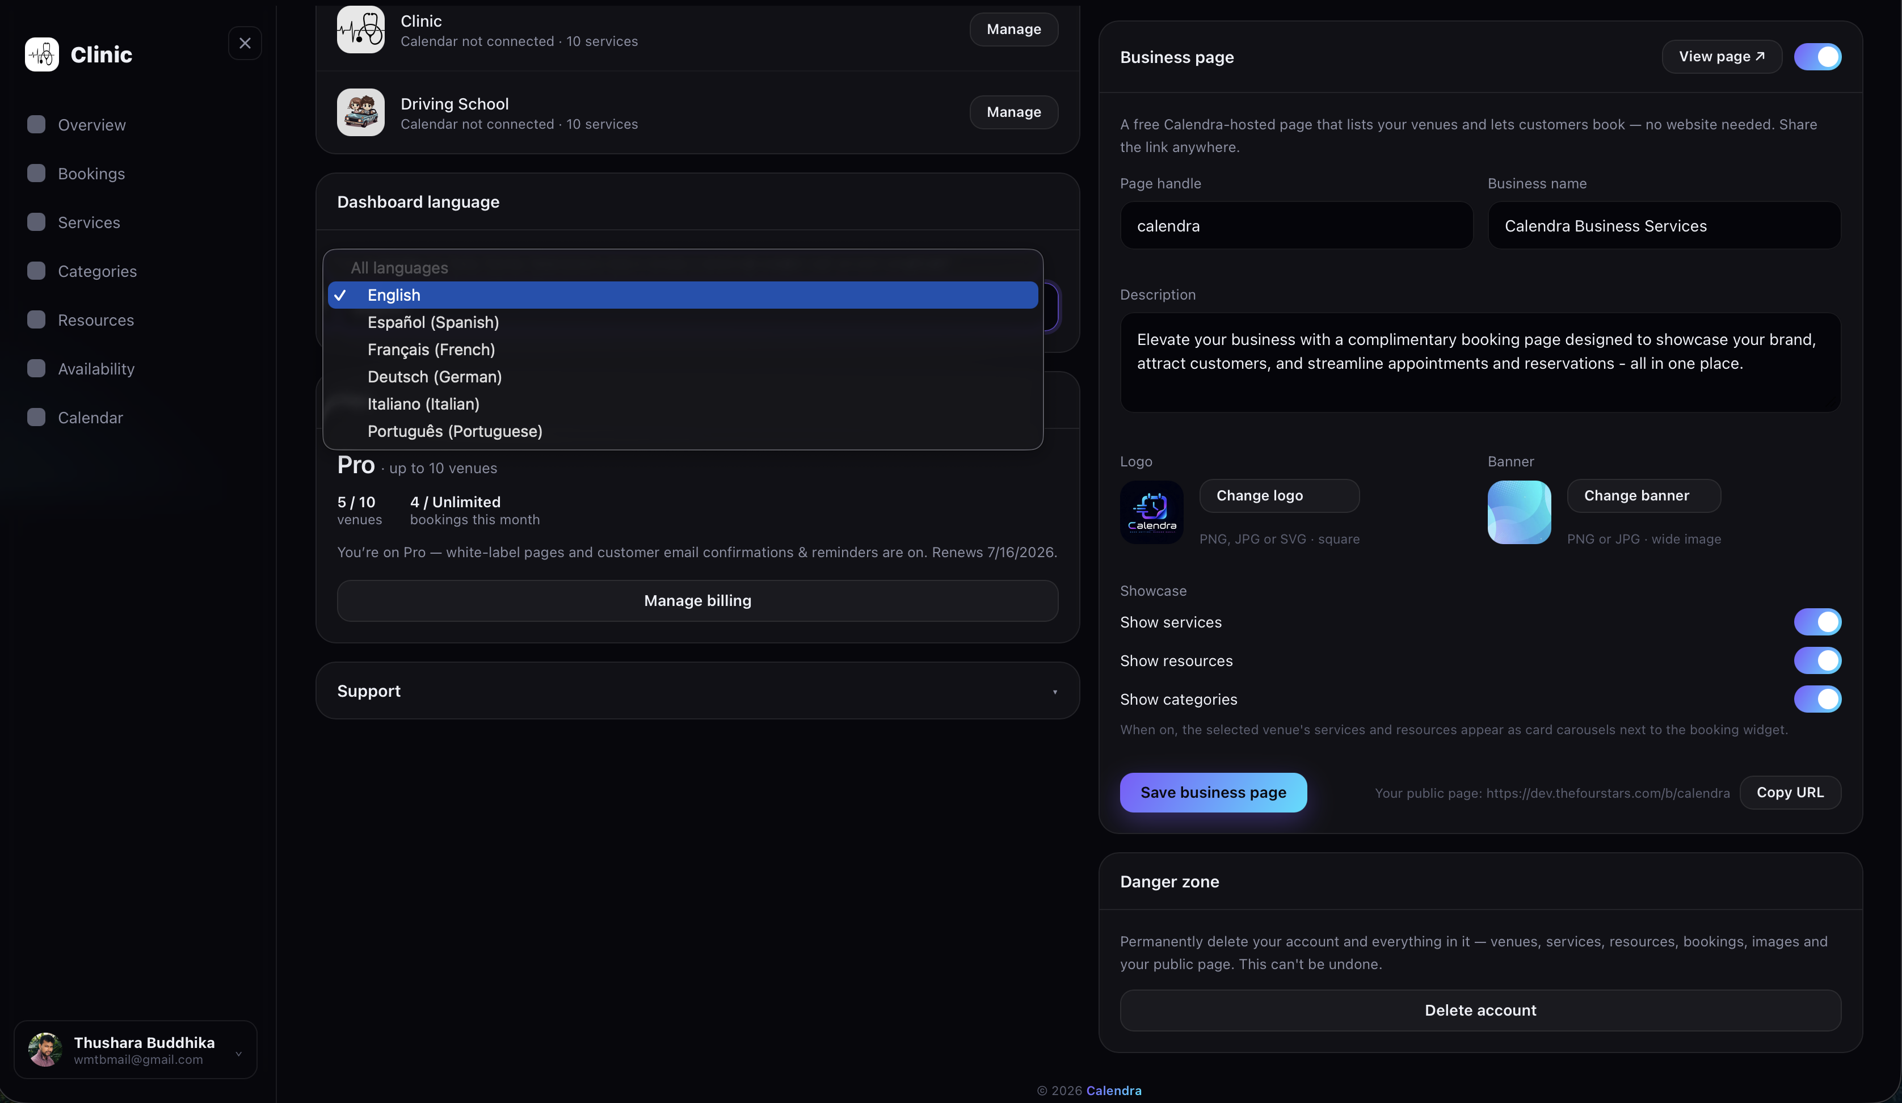Click the Support heading text

point(368,692)
